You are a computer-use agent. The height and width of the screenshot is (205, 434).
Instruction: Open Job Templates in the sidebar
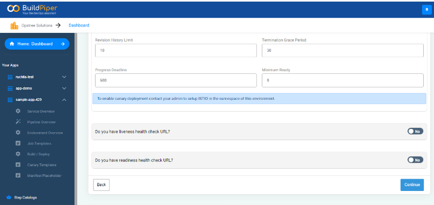[x=39, y=143]
